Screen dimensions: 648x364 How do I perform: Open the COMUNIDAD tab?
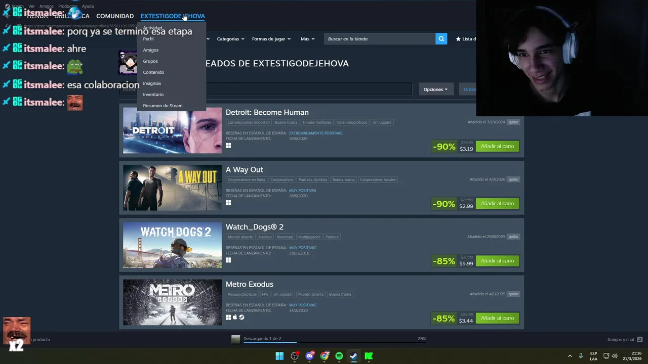pyautogui.click(x=115, y=16)
